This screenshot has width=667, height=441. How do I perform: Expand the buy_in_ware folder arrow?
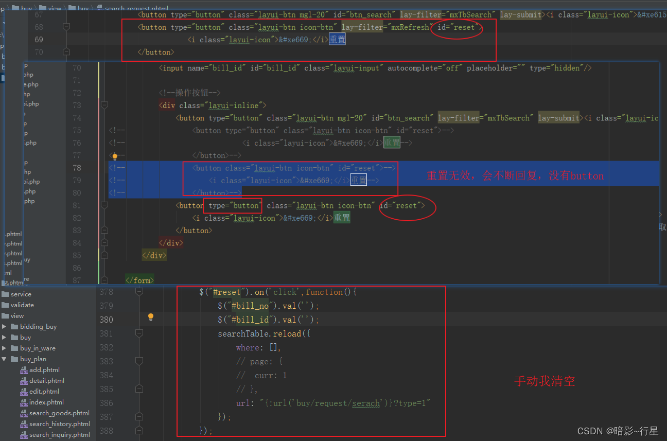(x=4, y=348)
